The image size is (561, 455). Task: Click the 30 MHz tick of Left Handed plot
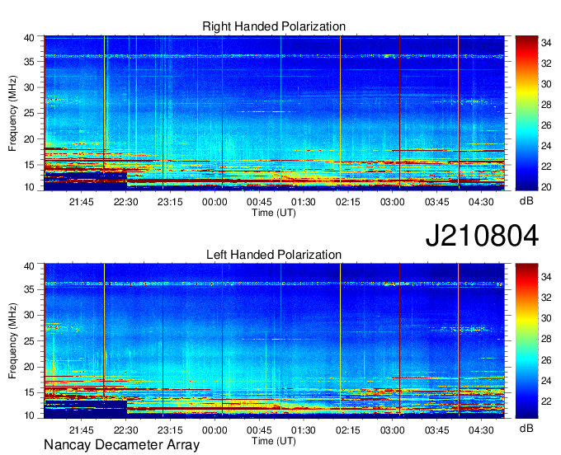pos(29,315)
